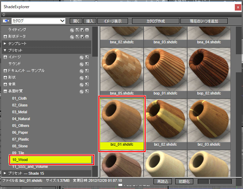Click the reload icon on the 形状 row
Viewport: 243px width, 189px height.
(x=87, y=78)
